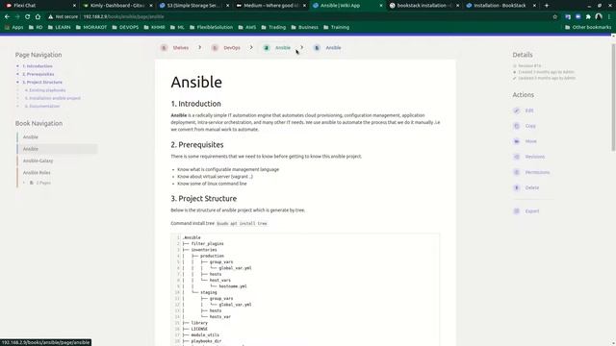Click the Delete trash icon

517,187
